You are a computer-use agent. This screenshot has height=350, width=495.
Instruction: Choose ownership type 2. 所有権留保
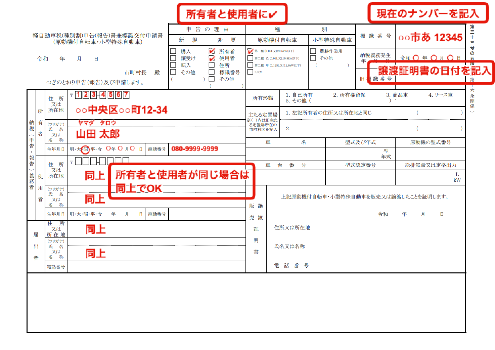(349, 95)
